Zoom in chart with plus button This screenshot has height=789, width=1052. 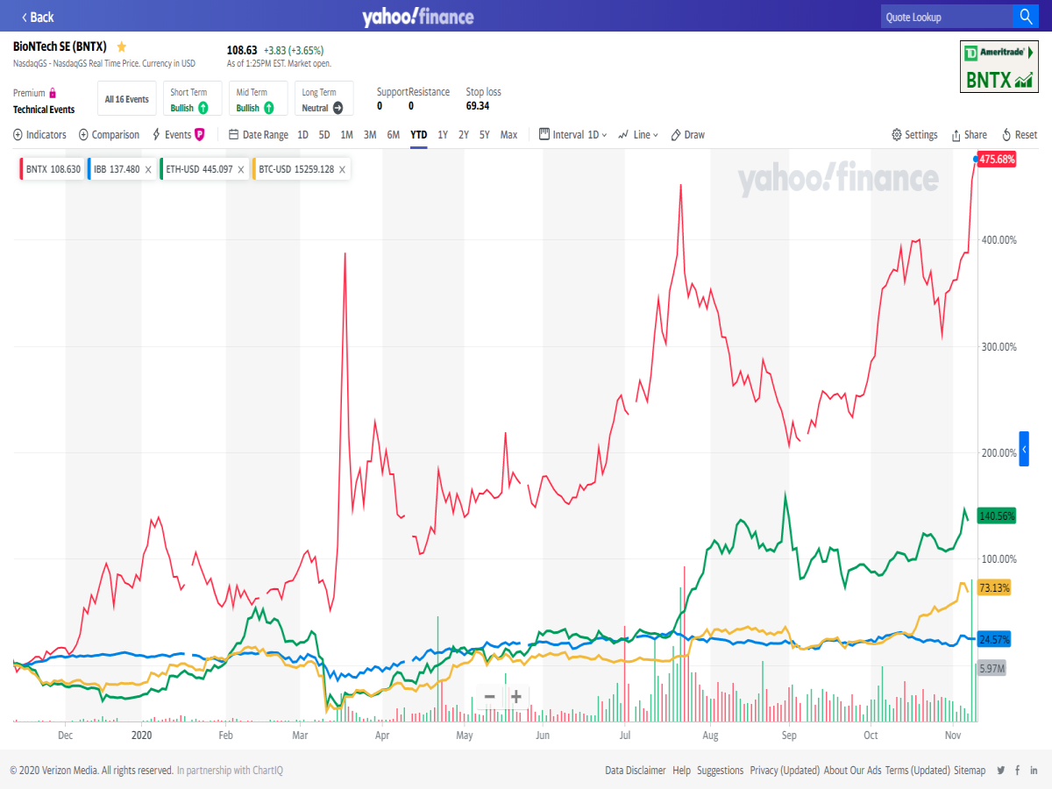point(516,697)
